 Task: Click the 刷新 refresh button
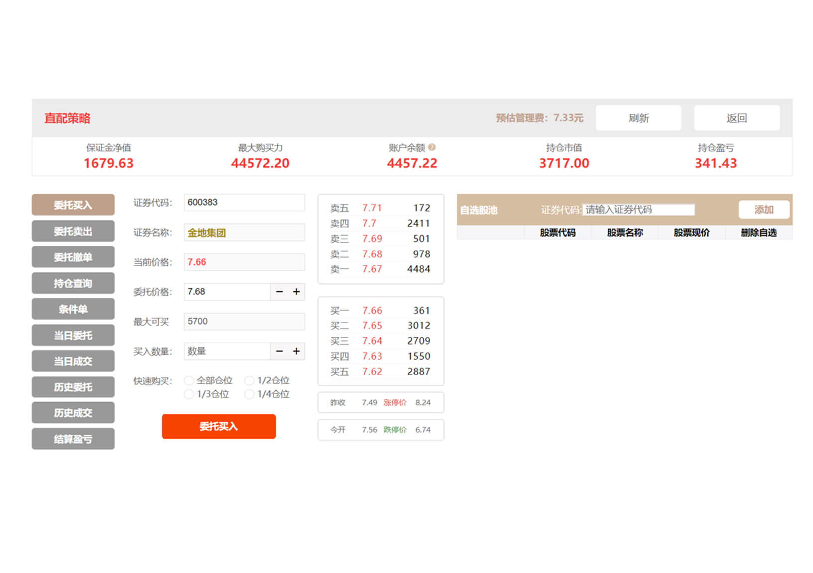coord(638,118)
